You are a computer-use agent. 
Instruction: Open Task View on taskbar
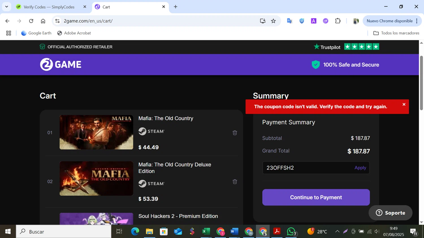coord(119,232)
